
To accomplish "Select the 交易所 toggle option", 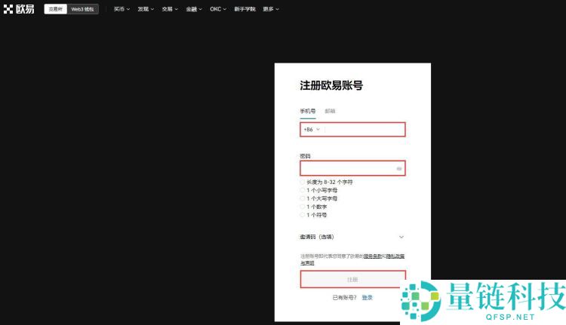I will pyautogui.click(x=56, y=9).
